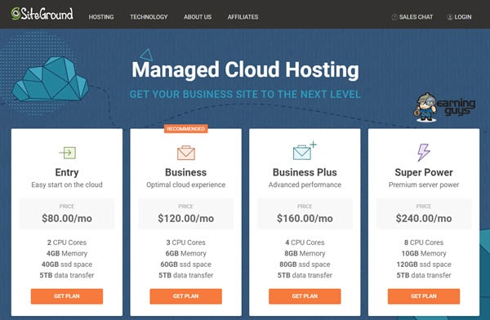Get the Super Power plan

(x=424, y=296)
